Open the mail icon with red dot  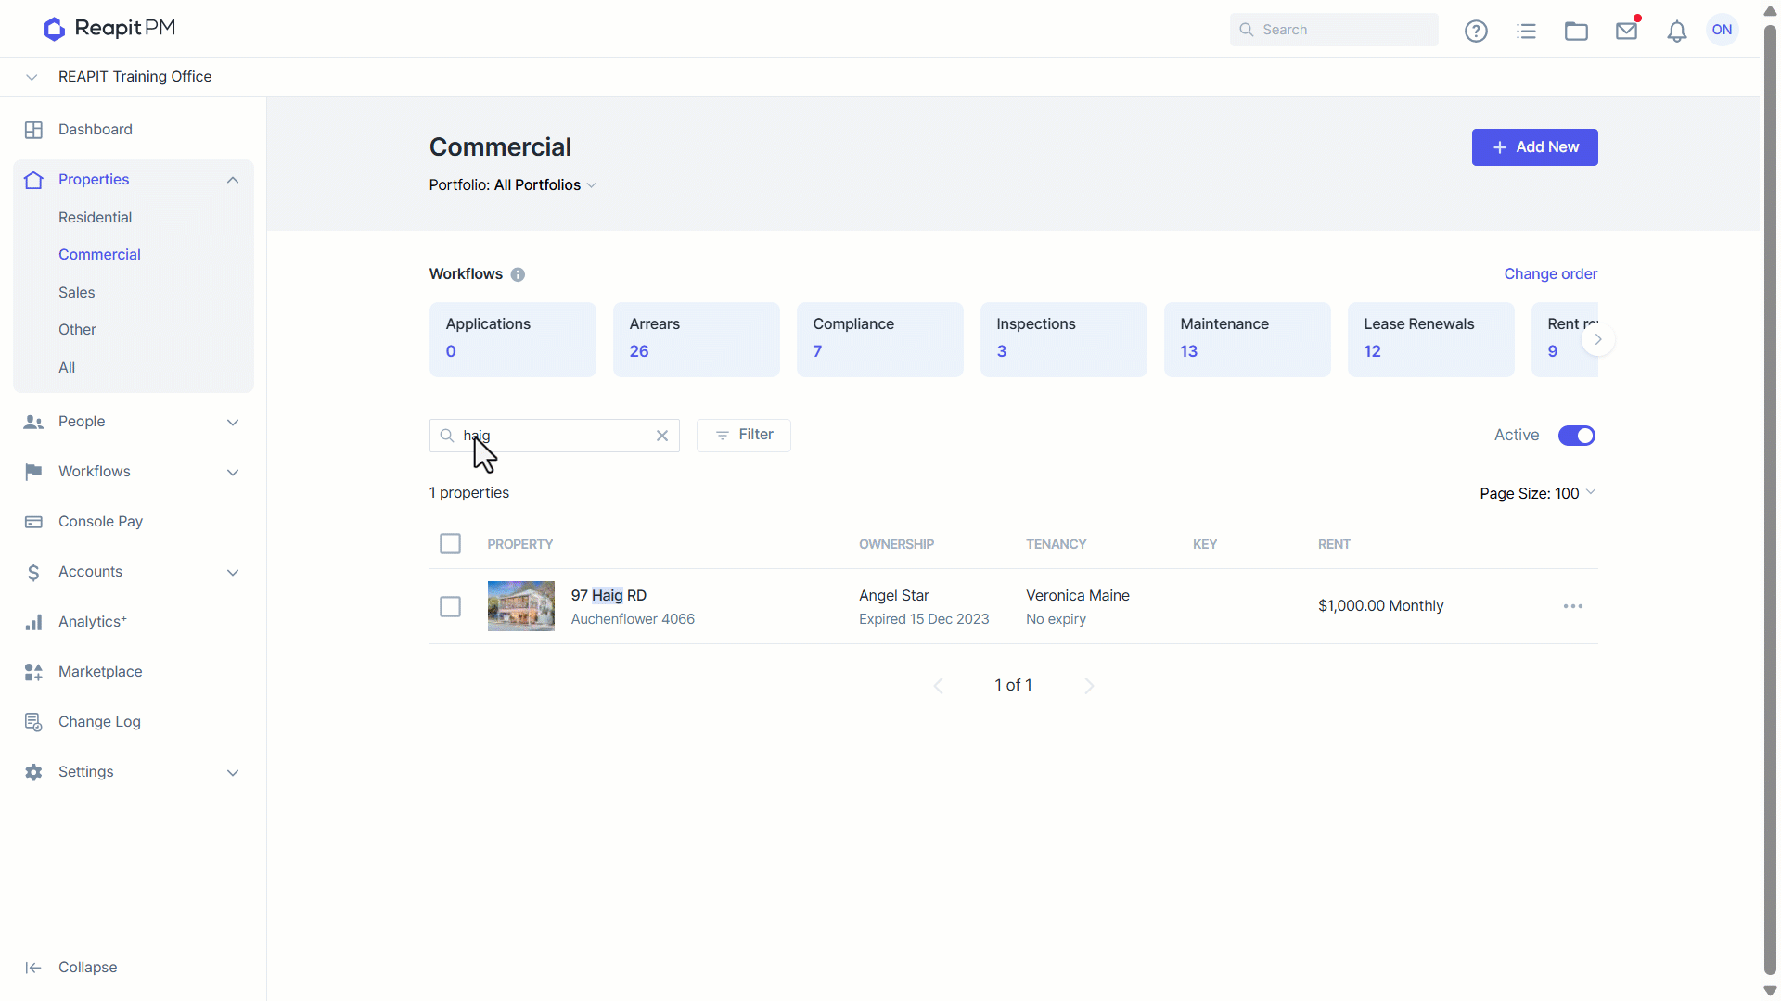(1626, 31)
